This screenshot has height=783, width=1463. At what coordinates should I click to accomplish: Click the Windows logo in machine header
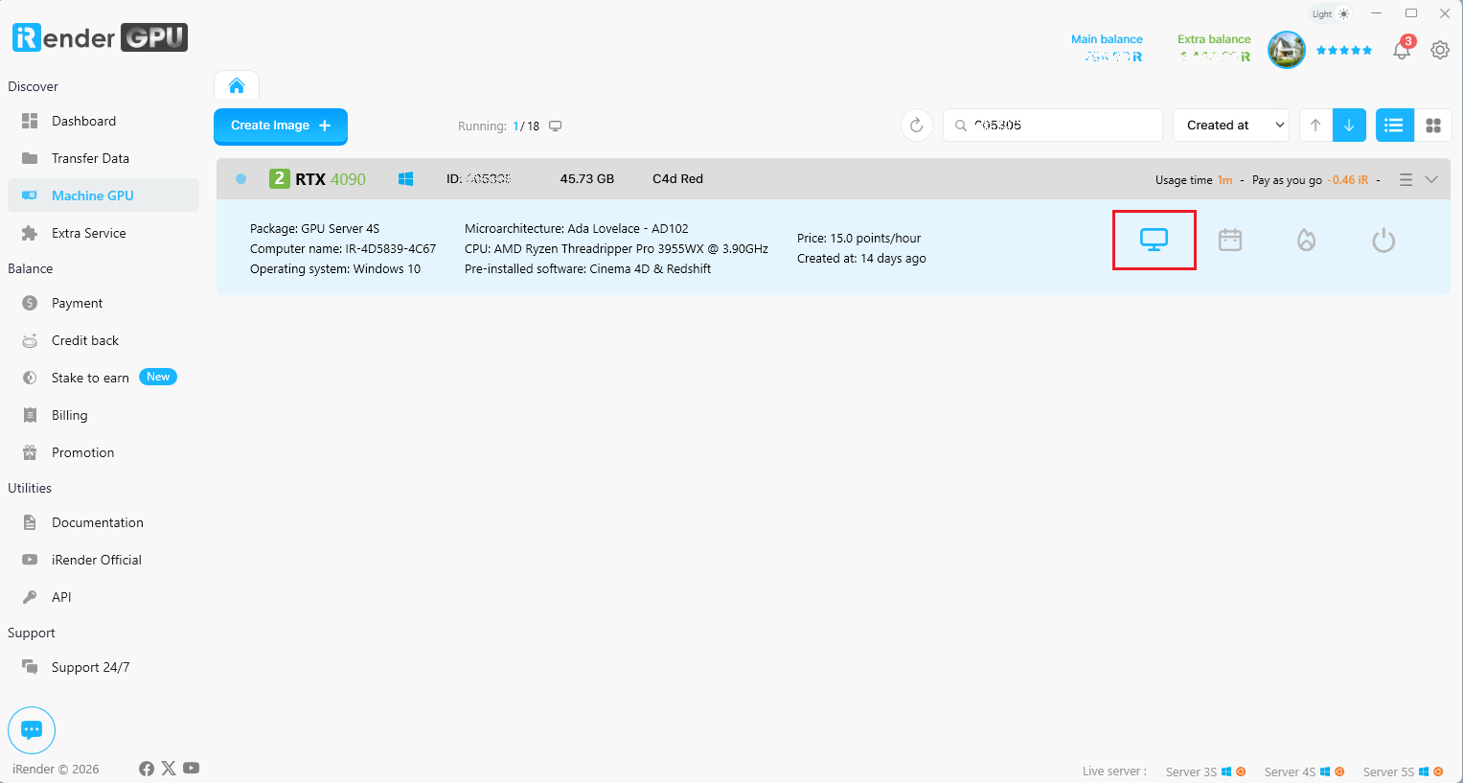click(x=406, y=179)
